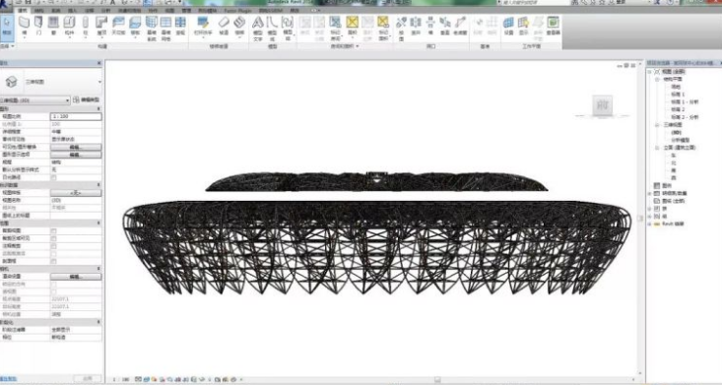Close the Properties palette
This screenshot has width=722, height=385.
click(x=99, y=63)
